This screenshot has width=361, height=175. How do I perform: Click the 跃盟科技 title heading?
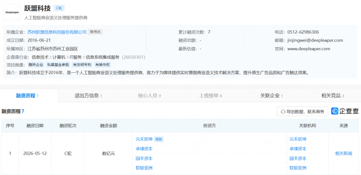click(x=37, y=8)
